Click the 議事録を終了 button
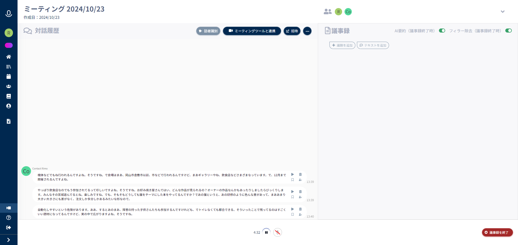 point(497,232)
